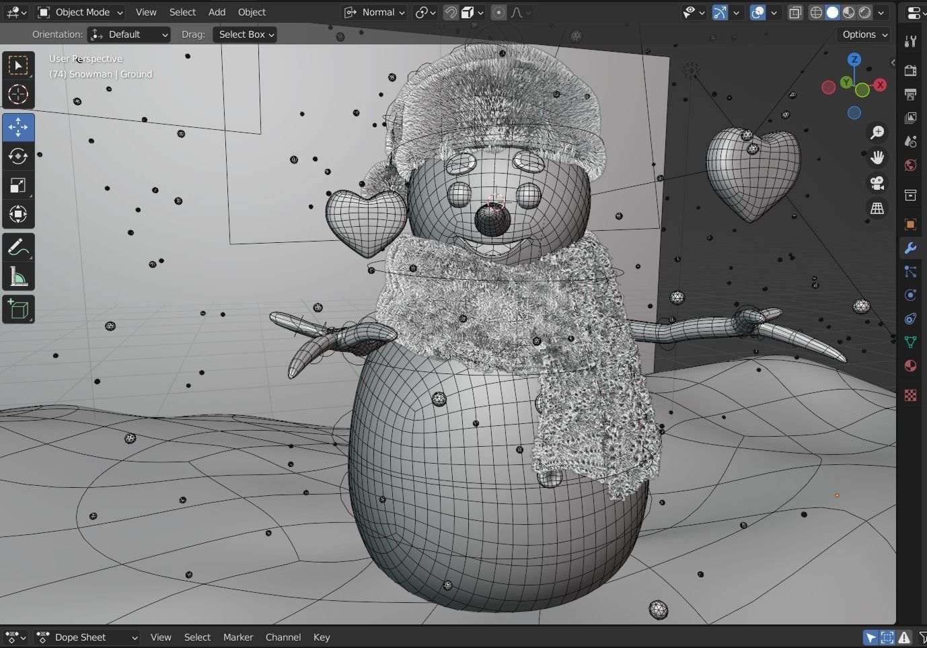Open the Normal transform orientation dropdown
The image size is (927, 648).
[x=375, y=12]
